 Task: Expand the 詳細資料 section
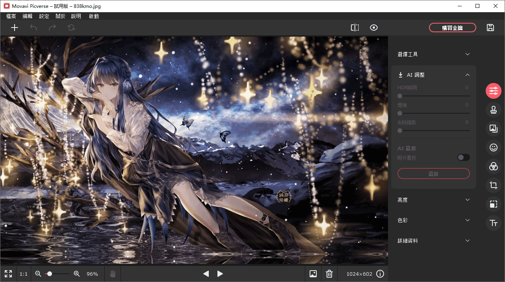434,241
